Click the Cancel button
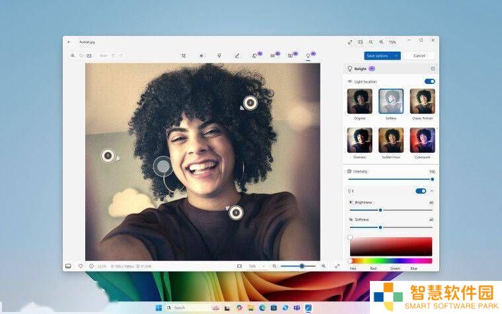 (419, 56)
